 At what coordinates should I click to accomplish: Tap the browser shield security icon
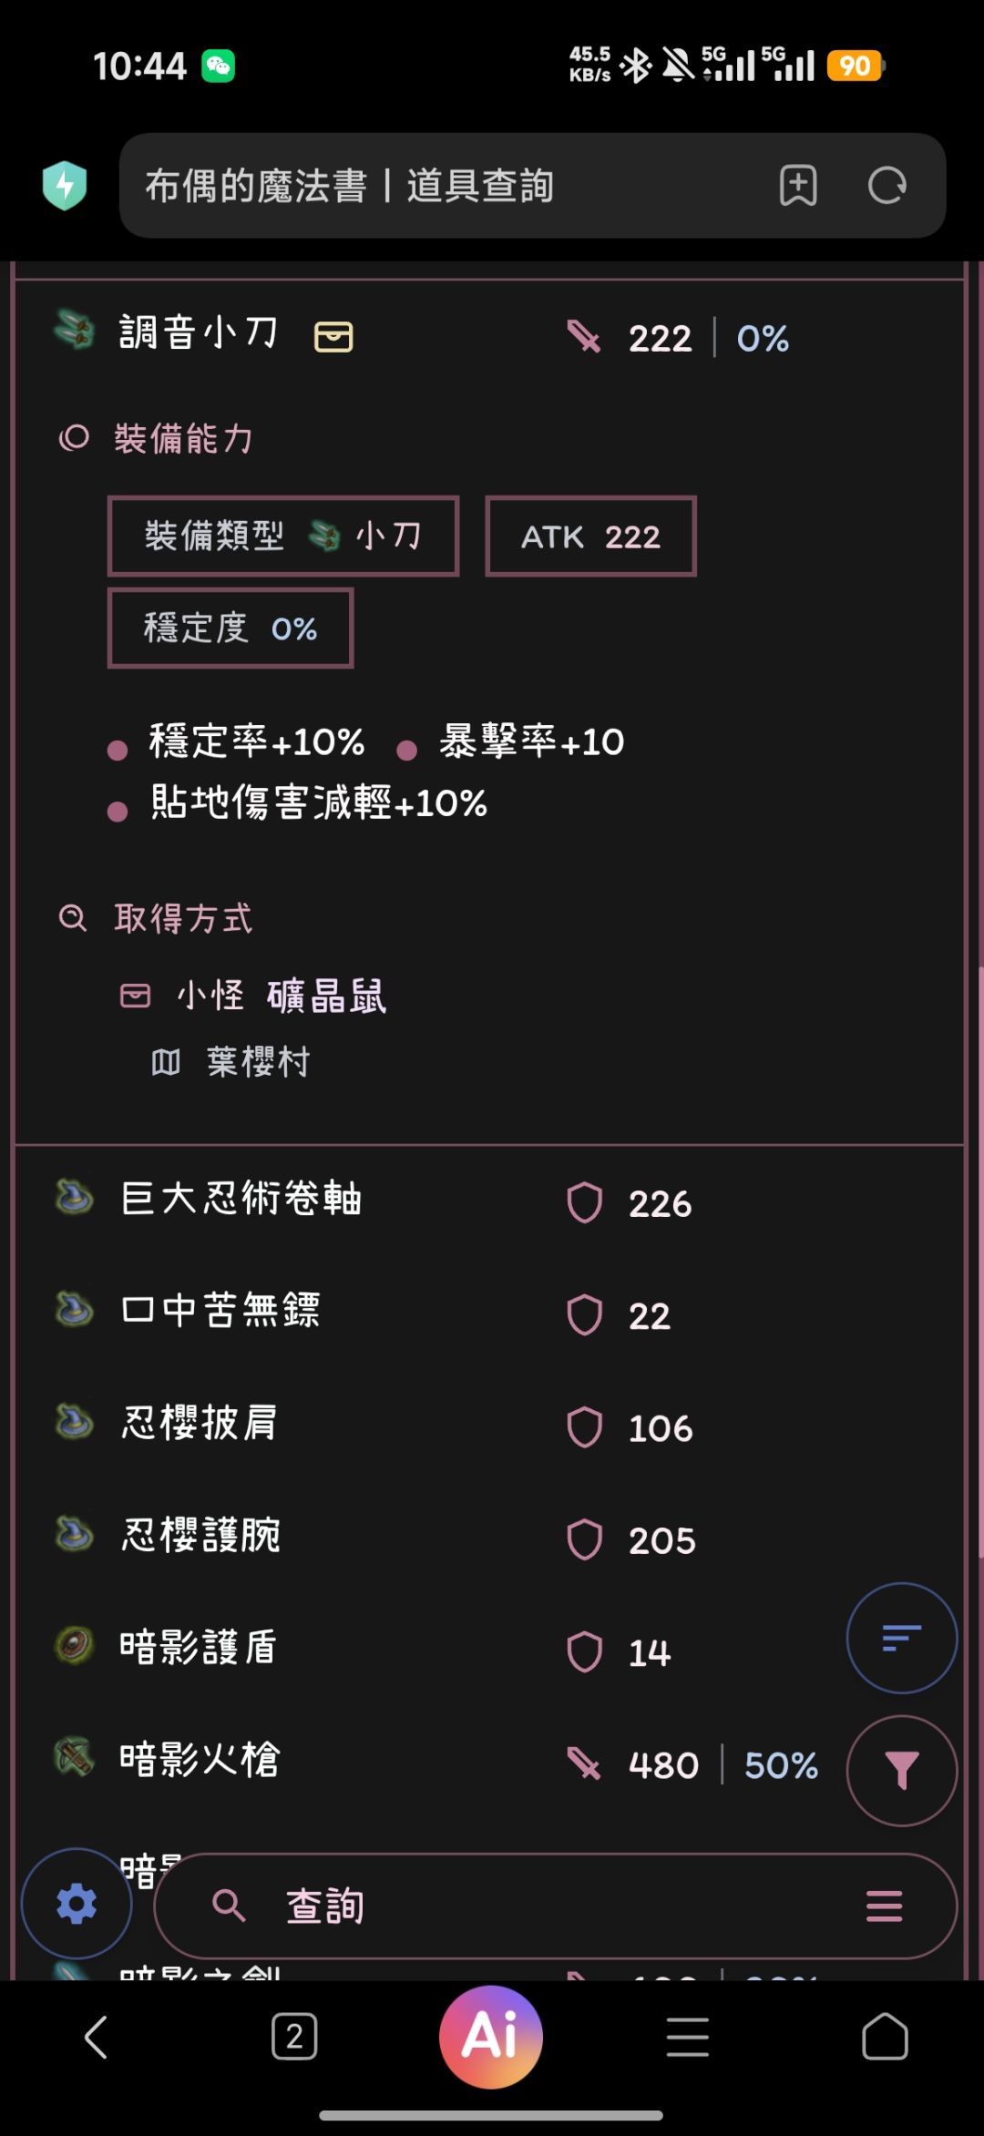tap(65, 186)
